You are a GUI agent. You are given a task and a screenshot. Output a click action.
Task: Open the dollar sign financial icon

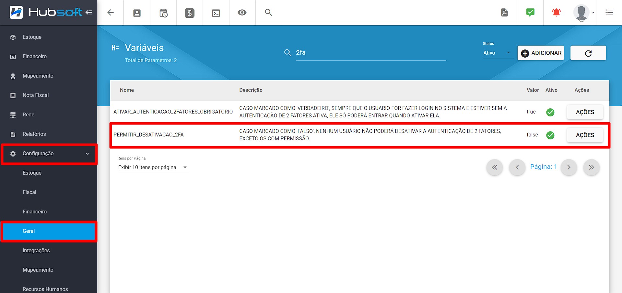[190, 13]
